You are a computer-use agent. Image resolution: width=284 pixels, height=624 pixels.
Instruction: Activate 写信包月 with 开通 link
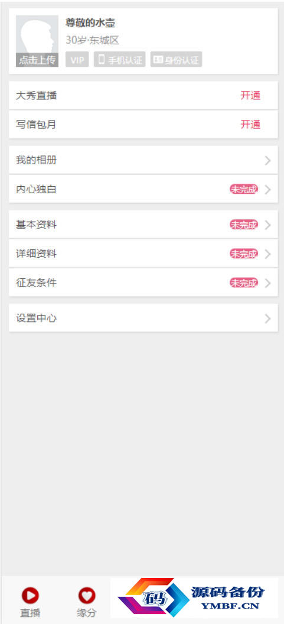coord(250,125)
